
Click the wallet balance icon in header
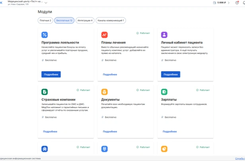tap(215, 3)
